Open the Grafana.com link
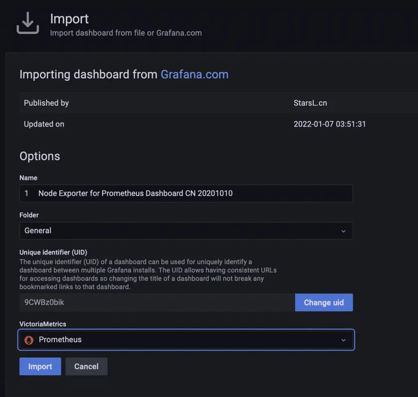Viewport: 418px width, 397px height. 194,74
